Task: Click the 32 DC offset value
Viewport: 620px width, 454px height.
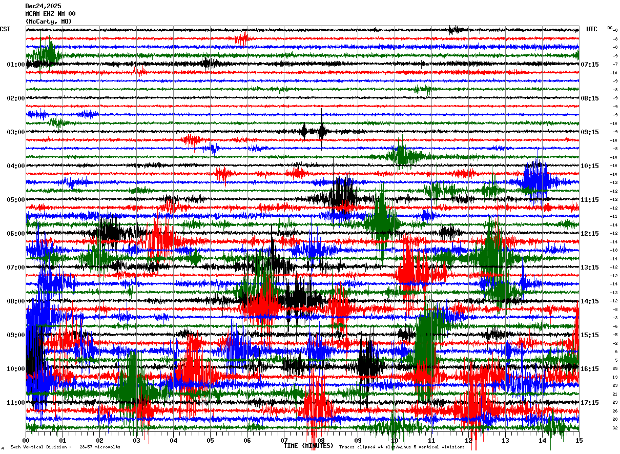Action: click(x=615, y=428)
